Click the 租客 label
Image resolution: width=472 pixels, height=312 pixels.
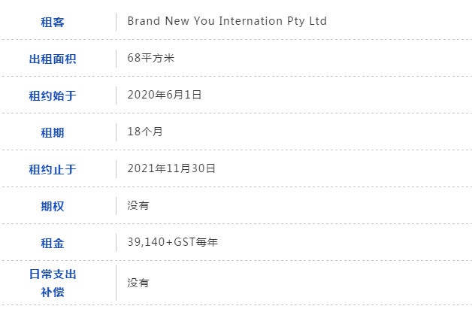click(53, 23)
